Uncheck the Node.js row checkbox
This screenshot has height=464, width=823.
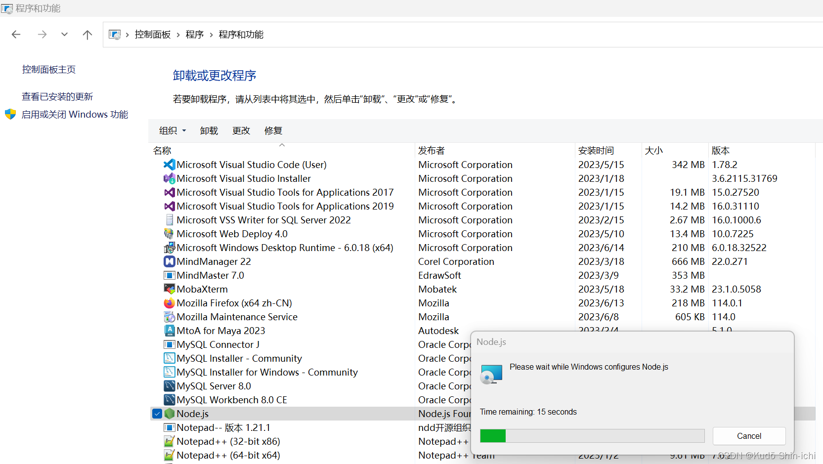click(157, 414)
